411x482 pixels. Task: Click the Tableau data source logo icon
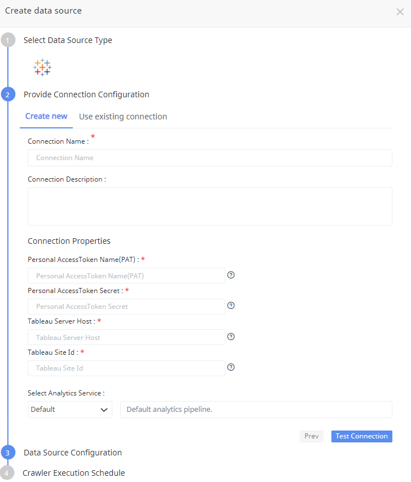[x=42, y=67]
